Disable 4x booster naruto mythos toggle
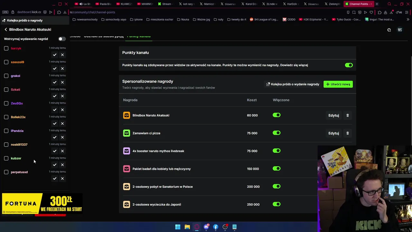 (276, 151)
